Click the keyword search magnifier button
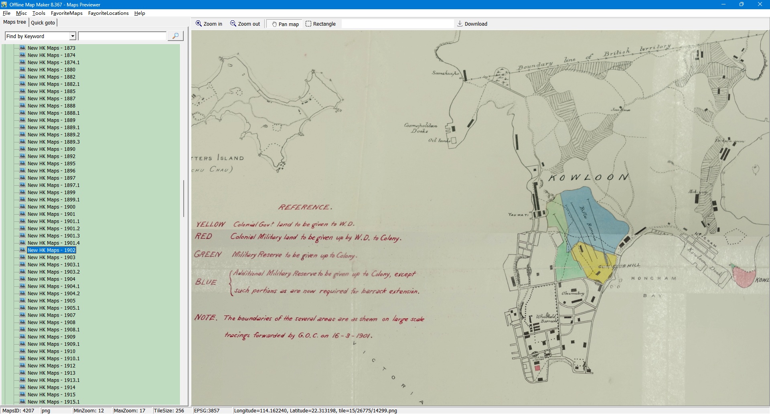The height and width of the screenshot is (414, 770). tap(175, 36)
